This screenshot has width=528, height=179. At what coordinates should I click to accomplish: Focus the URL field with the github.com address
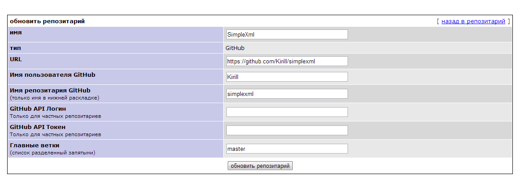(287, 61)
